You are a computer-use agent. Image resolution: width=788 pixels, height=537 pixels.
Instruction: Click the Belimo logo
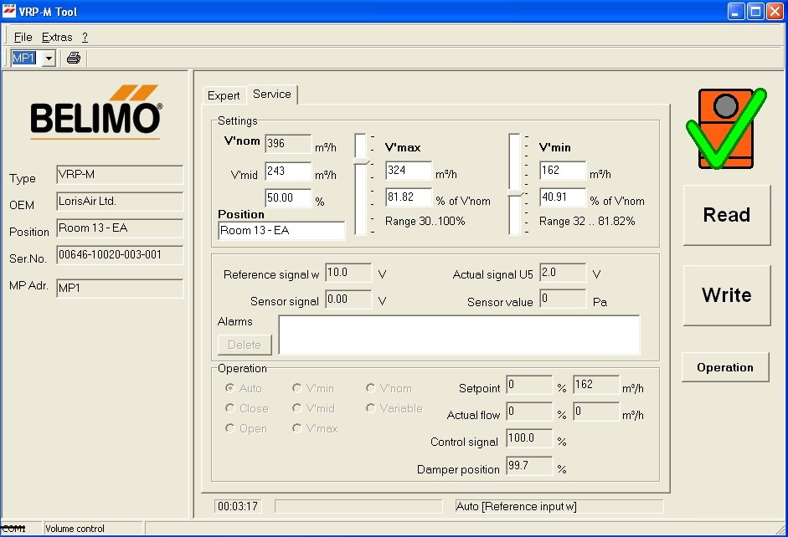click(x=96, y=112)
